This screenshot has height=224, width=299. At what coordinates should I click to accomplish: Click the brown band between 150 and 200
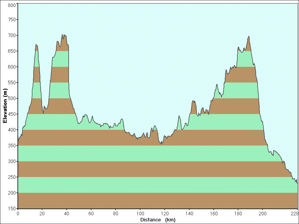coord(158,201)
